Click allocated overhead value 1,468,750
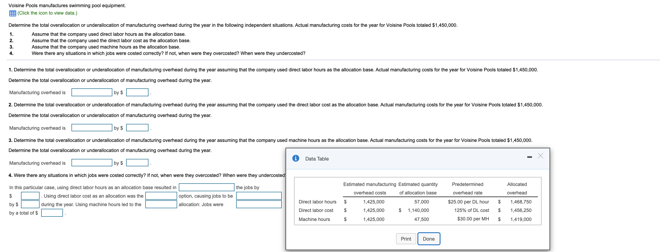 [521, 202]
